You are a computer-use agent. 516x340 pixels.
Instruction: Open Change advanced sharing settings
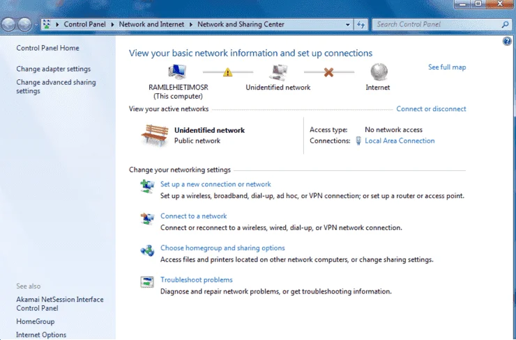pyautogui.click(x=56, y=87)
